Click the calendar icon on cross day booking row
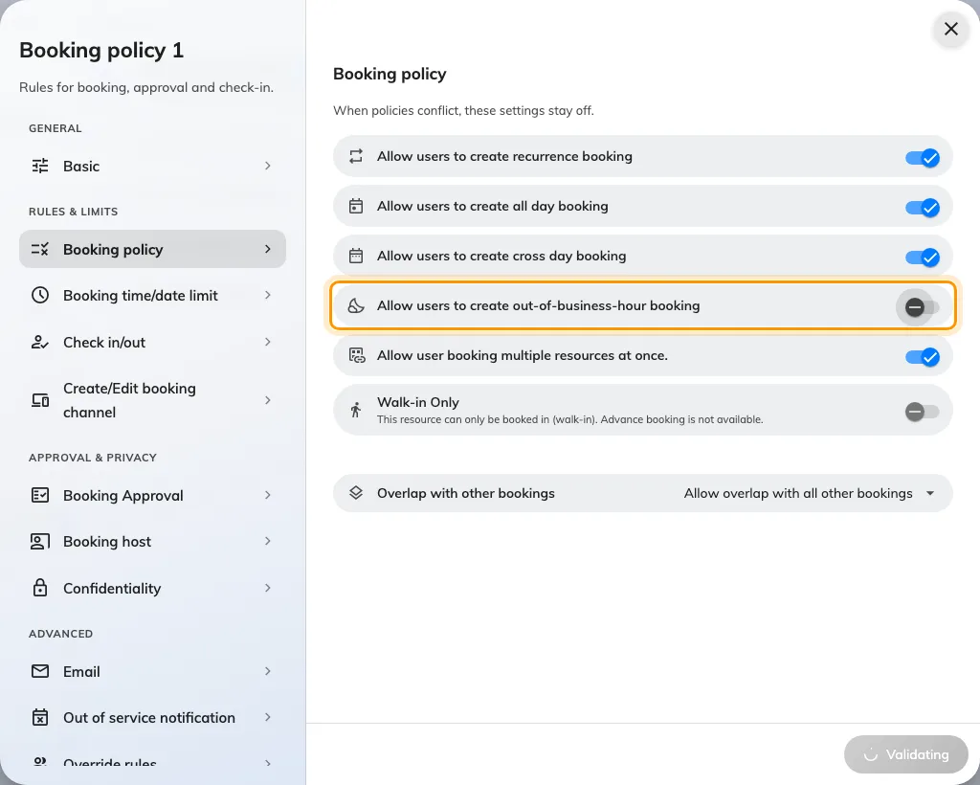The width and height of the screenshot is (980, 785). (356, 256)
